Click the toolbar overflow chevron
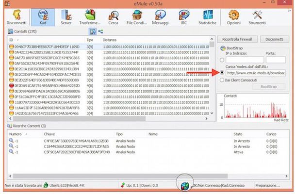 point(289,11)
